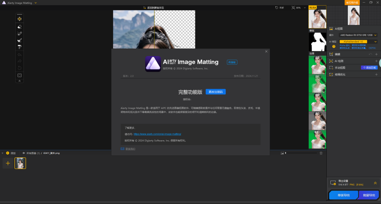
Task: Select the Brush tool in left toolbar
Action: (20, 40)
